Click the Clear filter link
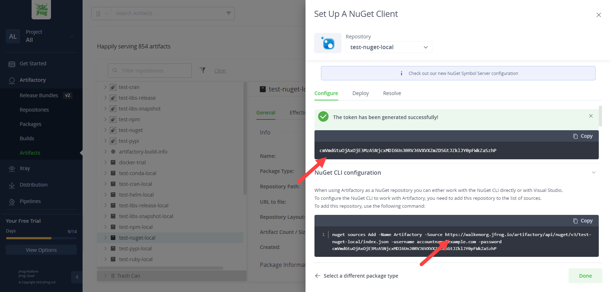Image resolution: width=611 pixels, height=292 pixels. pos(220,71)
